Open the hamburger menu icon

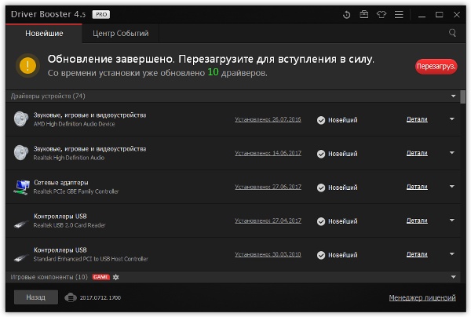[x=399, y=14]
